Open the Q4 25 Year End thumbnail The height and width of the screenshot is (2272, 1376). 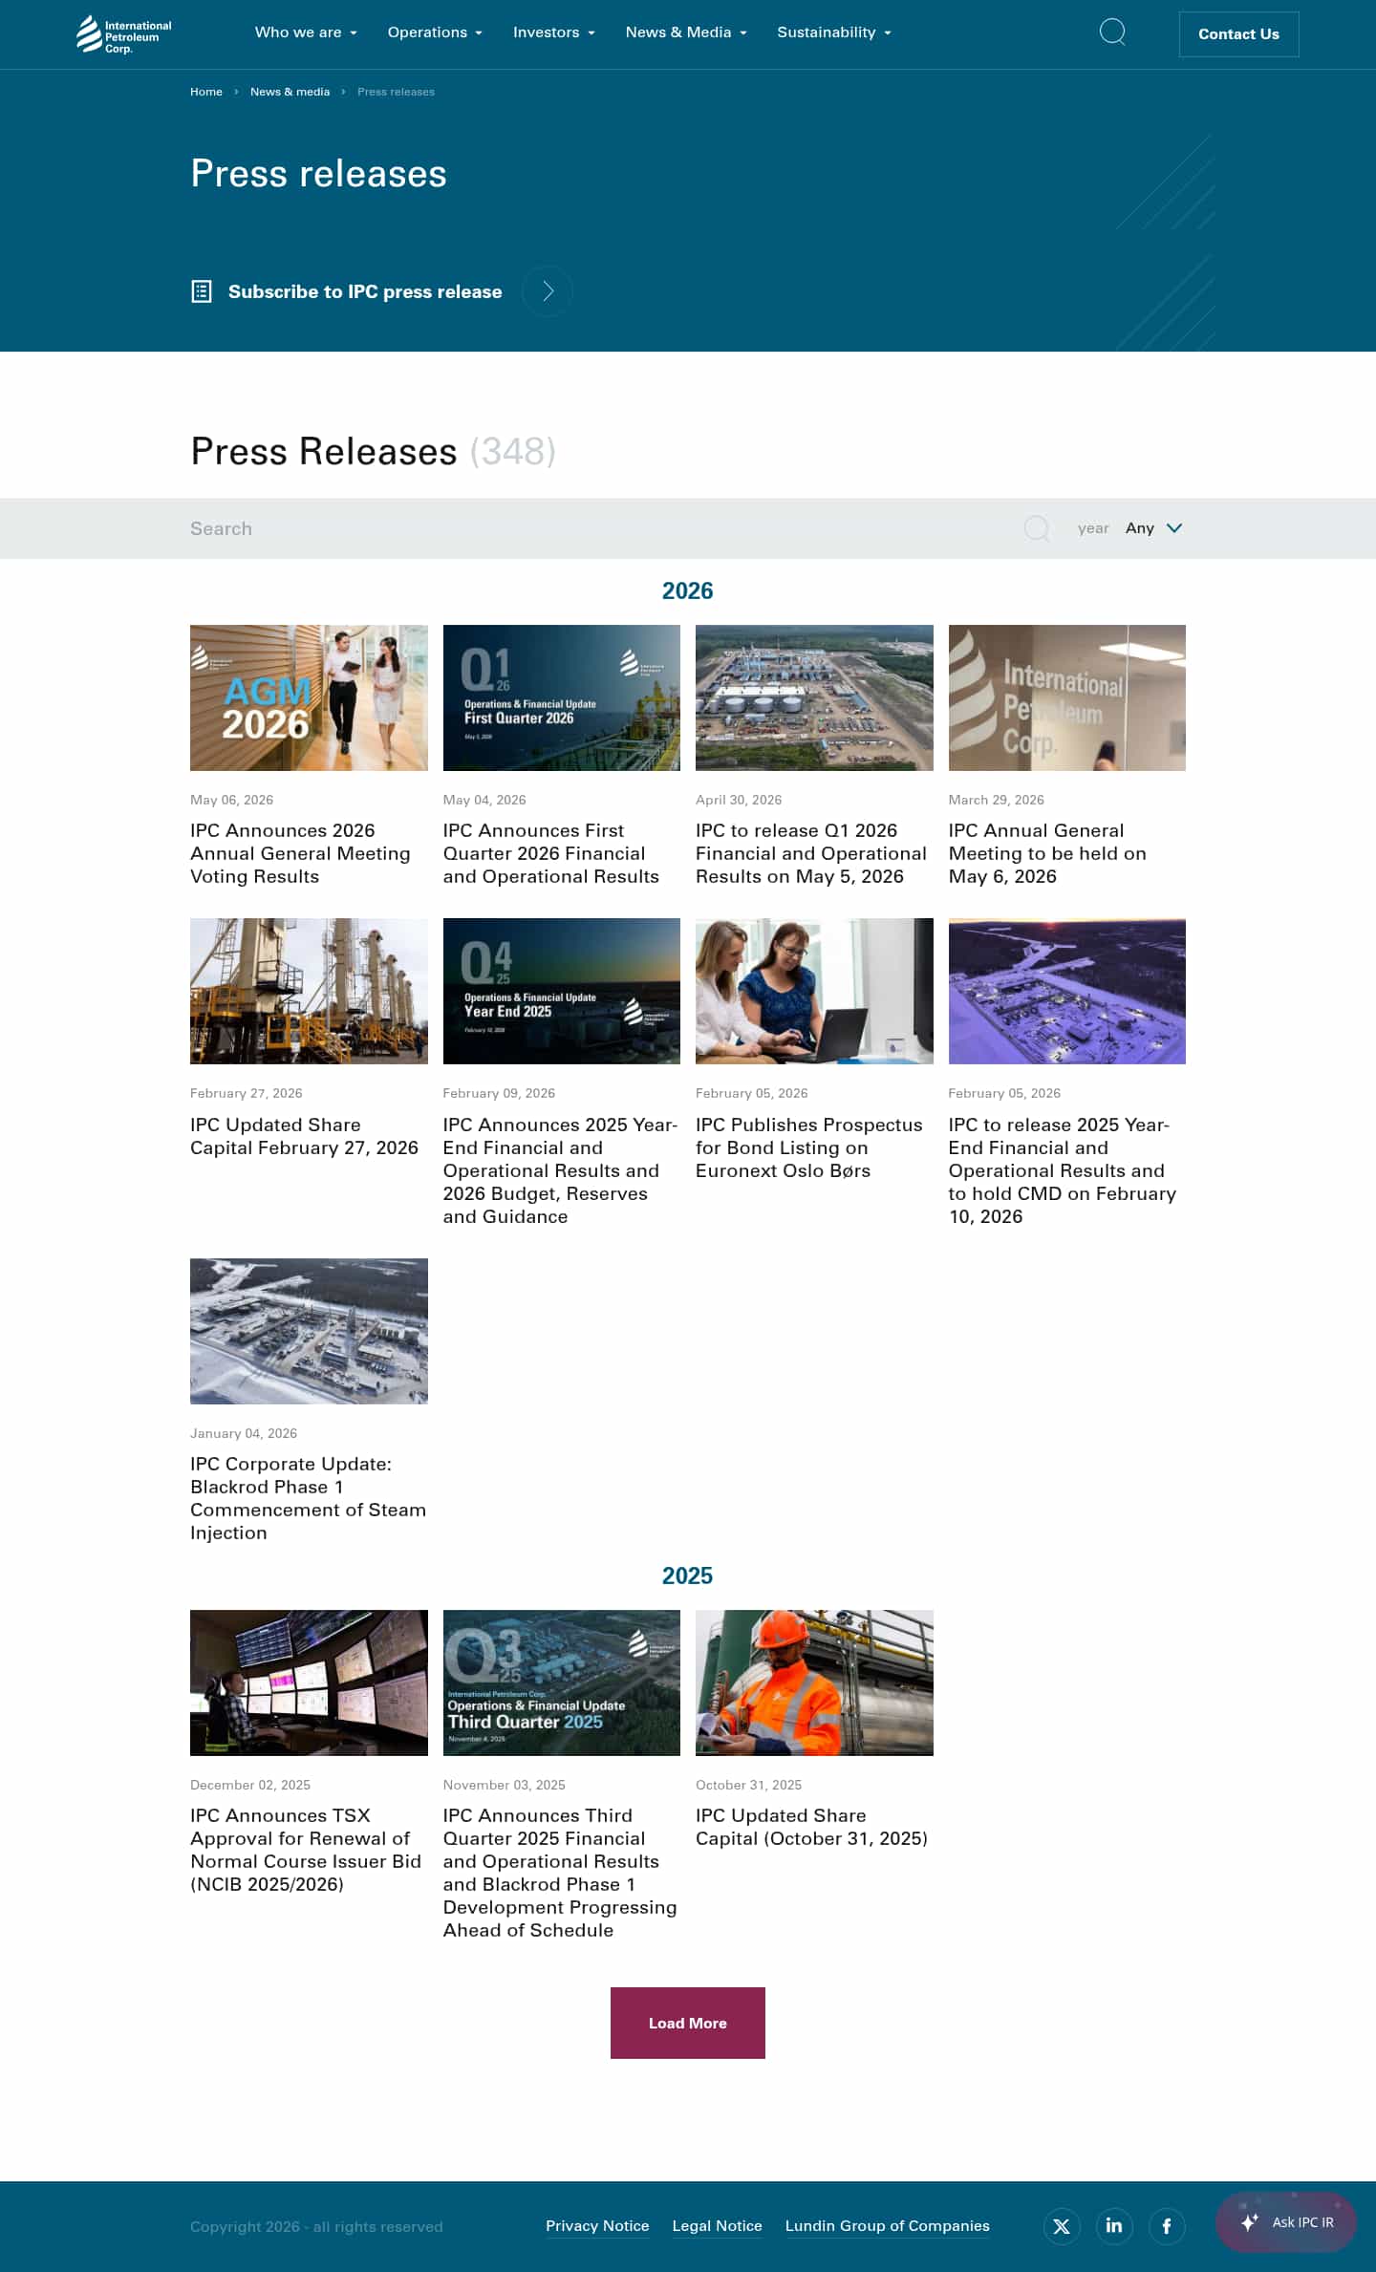tap(562, 991)
